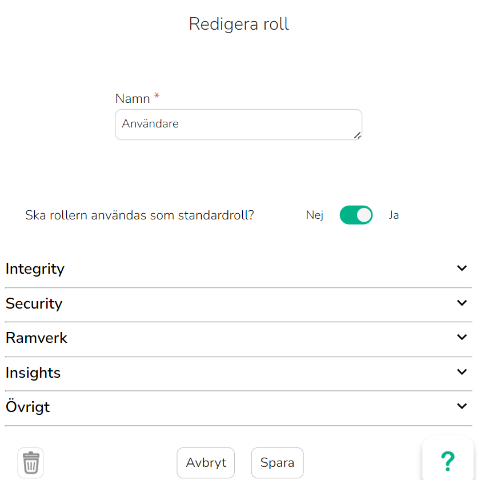This screenshot has width=477, height=480.
Task: Click the Namn input field with Användare
Action: coord(239,125)
